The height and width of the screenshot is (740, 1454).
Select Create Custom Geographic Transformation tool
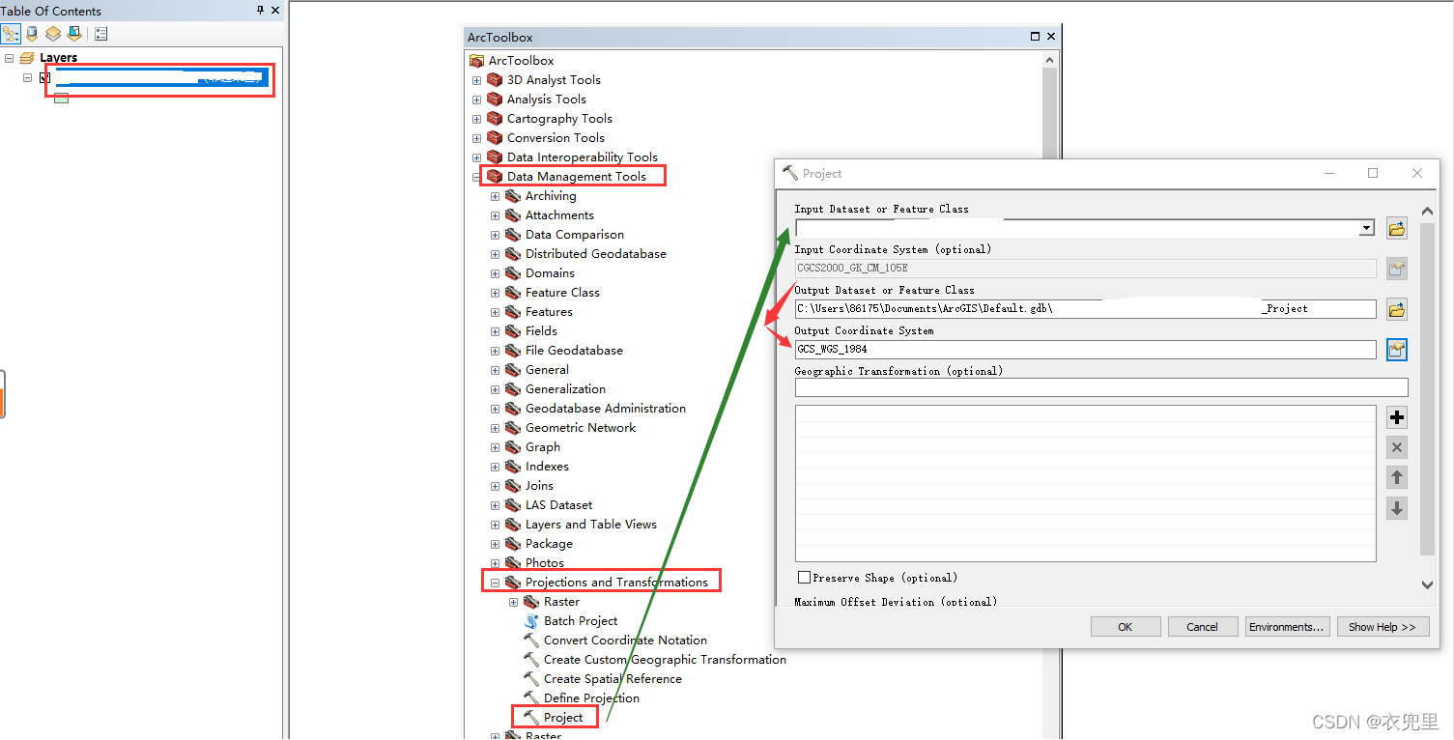pos(665,660)
